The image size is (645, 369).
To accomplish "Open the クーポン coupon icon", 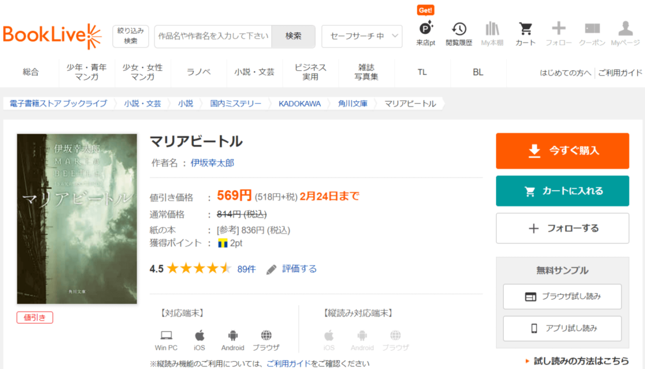I will pos(592,34).
